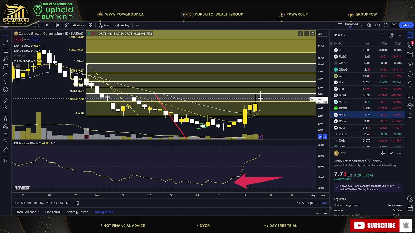Image resolution: width=415 pixels, height=233 pixels.
Task: Start bar Replay mode
Action: pos(122,25)
